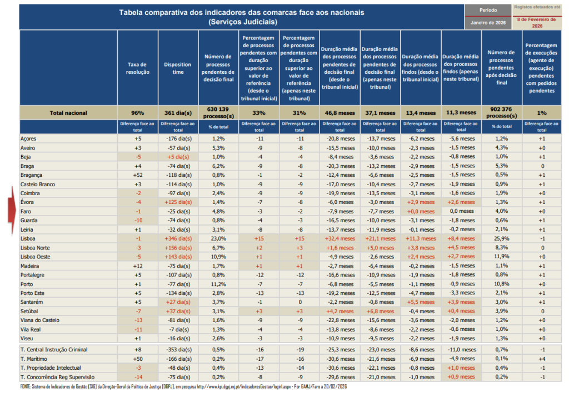
Task: Select the 'Lisboa Oeste' row label
Action: (x=37, y=257)
